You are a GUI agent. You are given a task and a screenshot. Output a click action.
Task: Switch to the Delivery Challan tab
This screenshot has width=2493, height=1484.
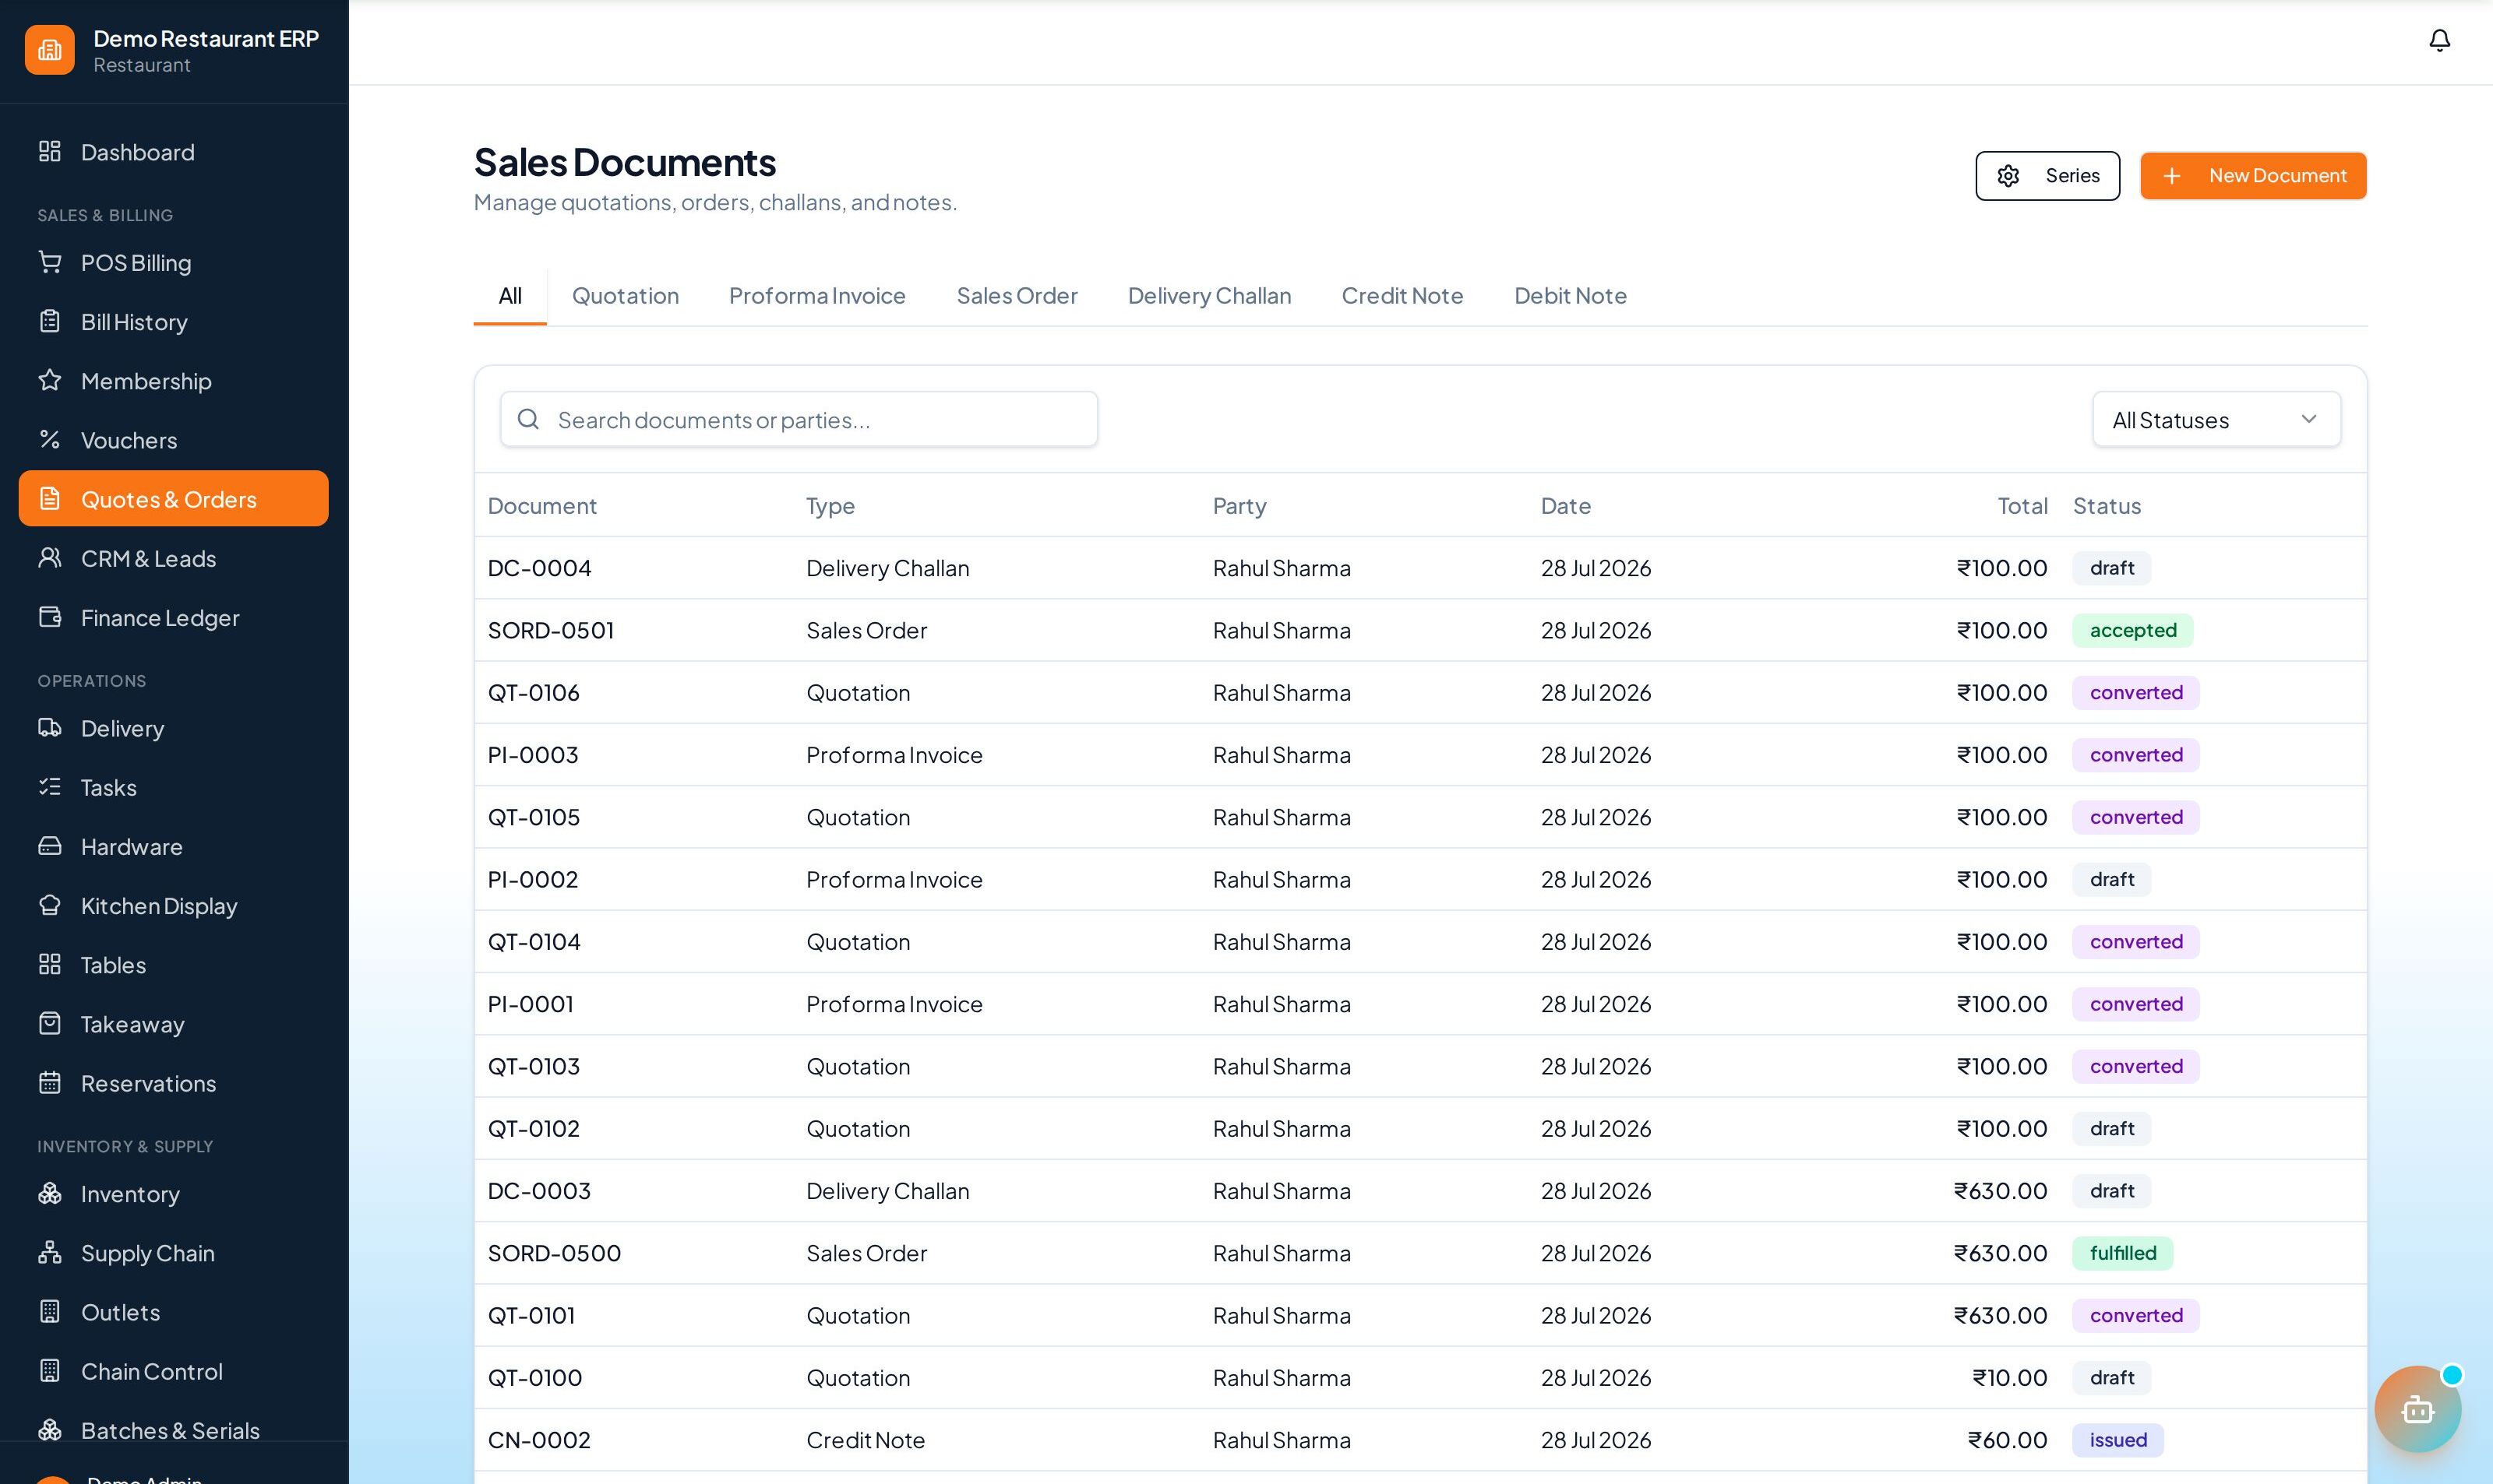click(1209, 296)
